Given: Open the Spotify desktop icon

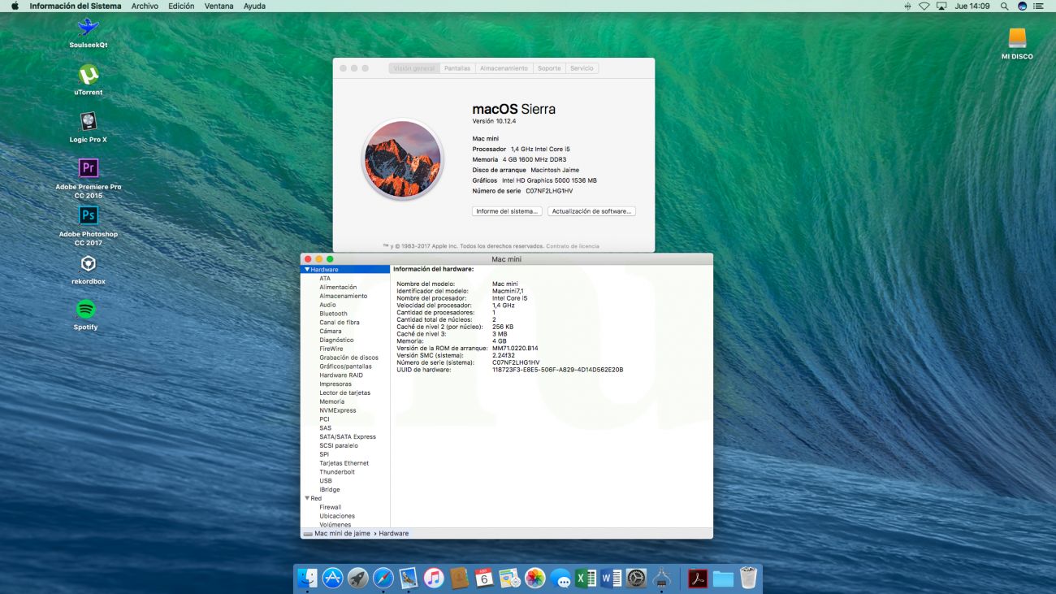Looking at the screenshot, I should (x=86, y=310).
